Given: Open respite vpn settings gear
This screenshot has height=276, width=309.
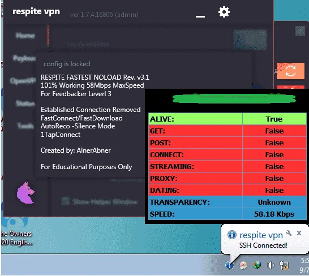Looking at the screenshot, I should (x=224, y=12).
